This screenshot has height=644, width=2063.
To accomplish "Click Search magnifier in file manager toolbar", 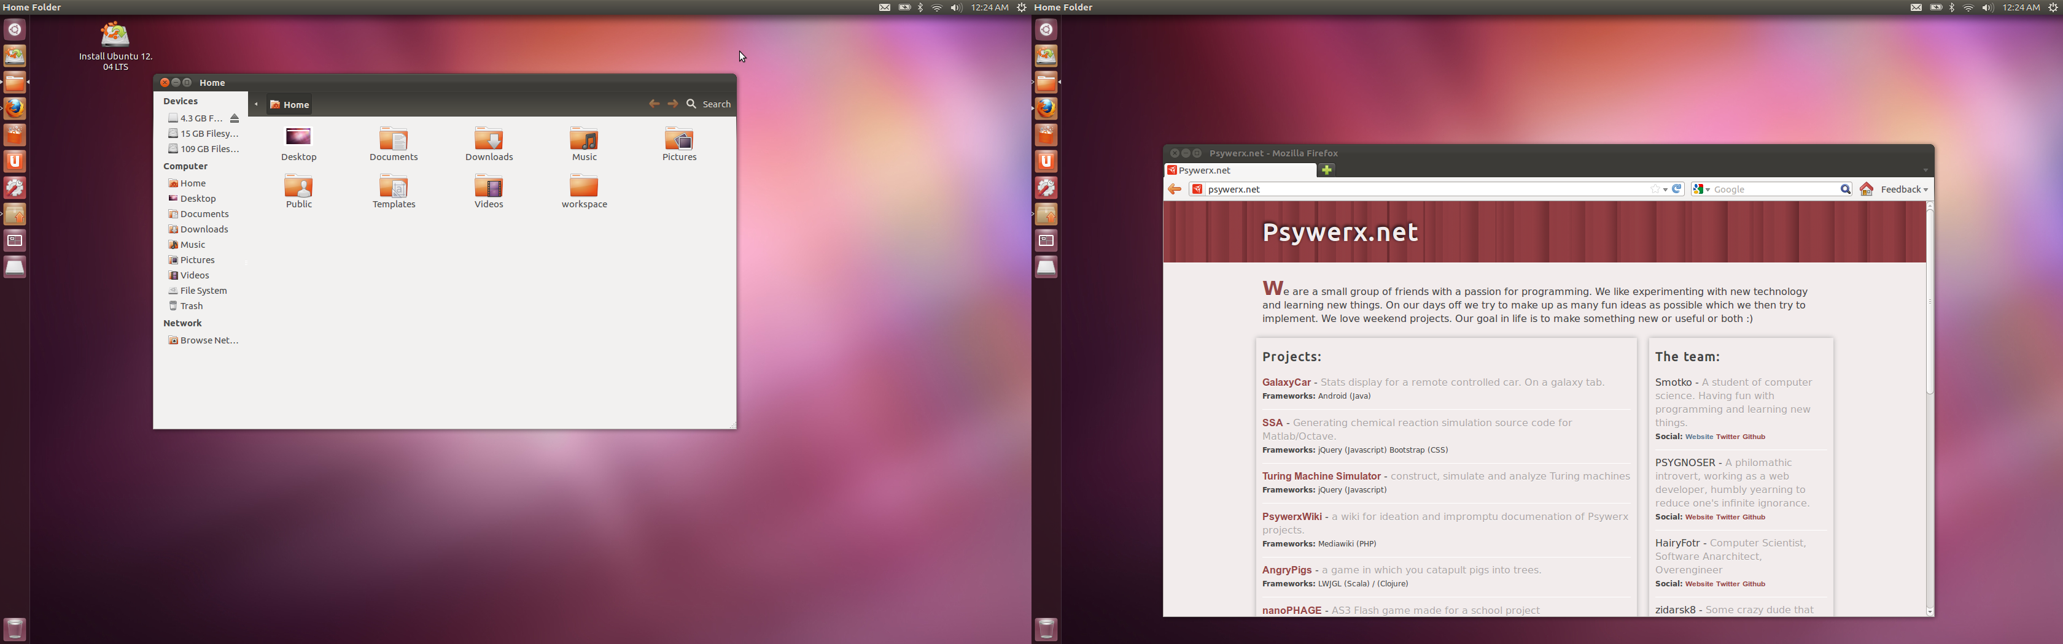I will (691, 104).
